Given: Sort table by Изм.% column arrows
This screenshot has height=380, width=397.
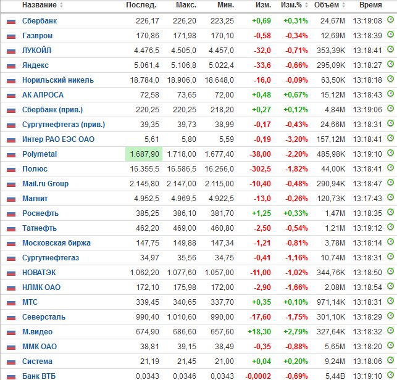Looking at the screenshot, I should coord(306,5).
